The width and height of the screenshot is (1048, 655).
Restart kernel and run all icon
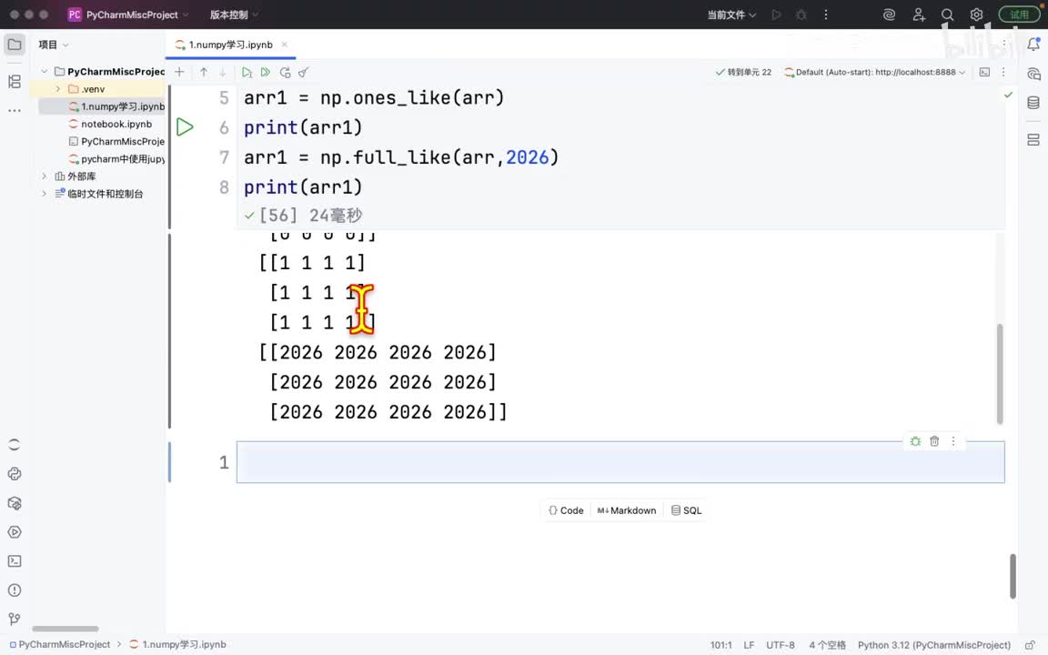(x=286, y=72)
